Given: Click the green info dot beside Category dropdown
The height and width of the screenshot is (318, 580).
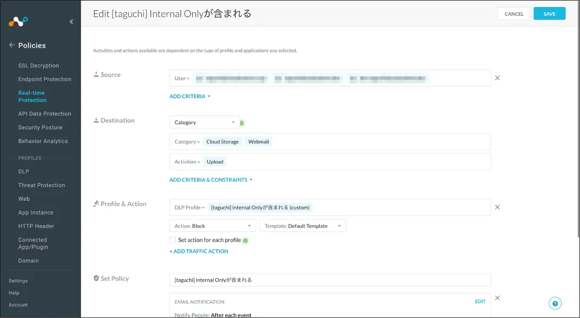Looking at the screenshot, I should (242, 123).
